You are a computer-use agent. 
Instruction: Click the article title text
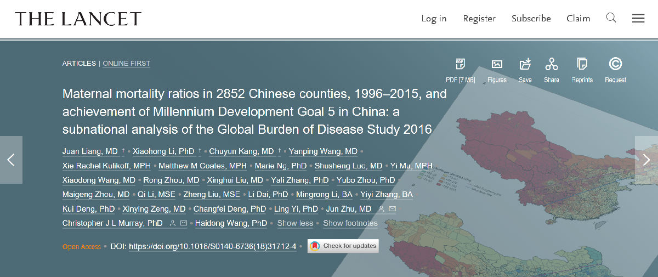[x=254, y=112]
